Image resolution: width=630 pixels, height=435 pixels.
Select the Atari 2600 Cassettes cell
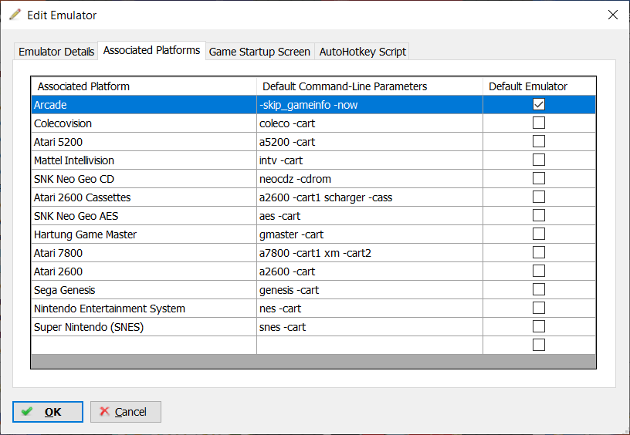(144, 197)
